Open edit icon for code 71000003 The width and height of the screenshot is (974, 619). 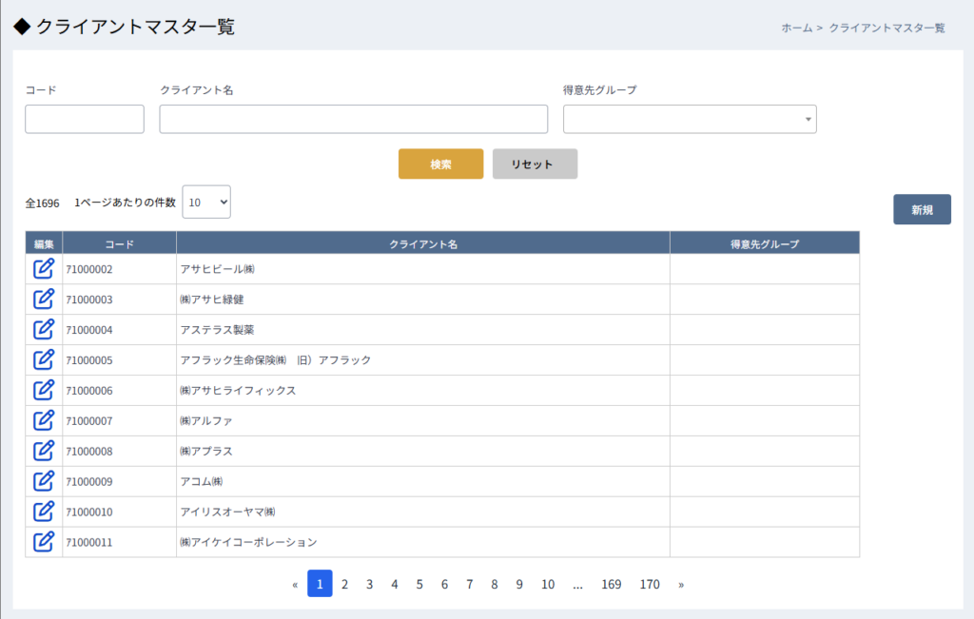44,299
